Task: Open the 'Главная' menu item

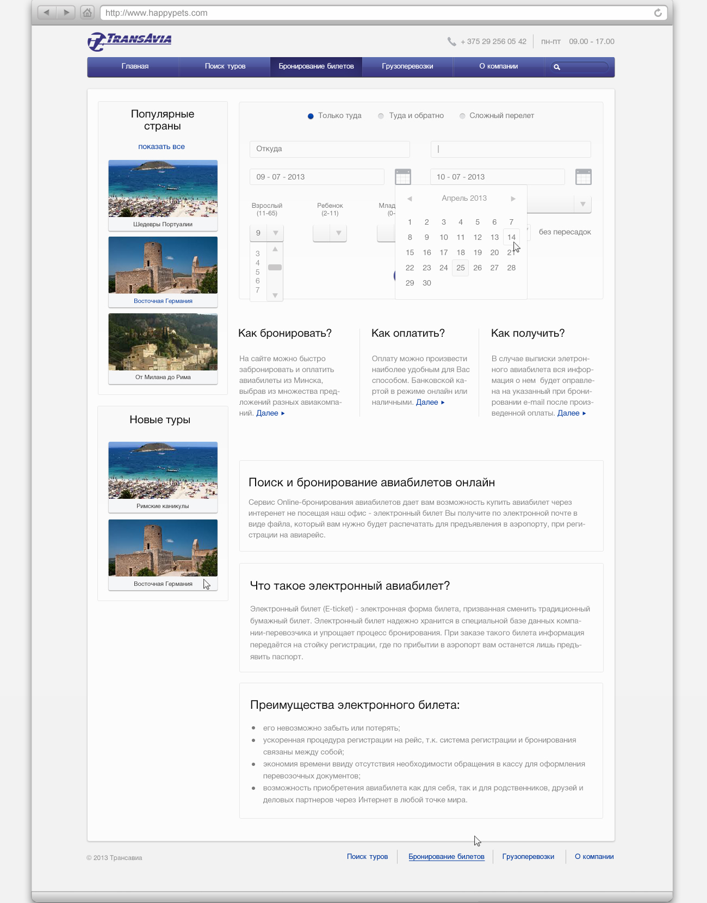Action: 135,66
